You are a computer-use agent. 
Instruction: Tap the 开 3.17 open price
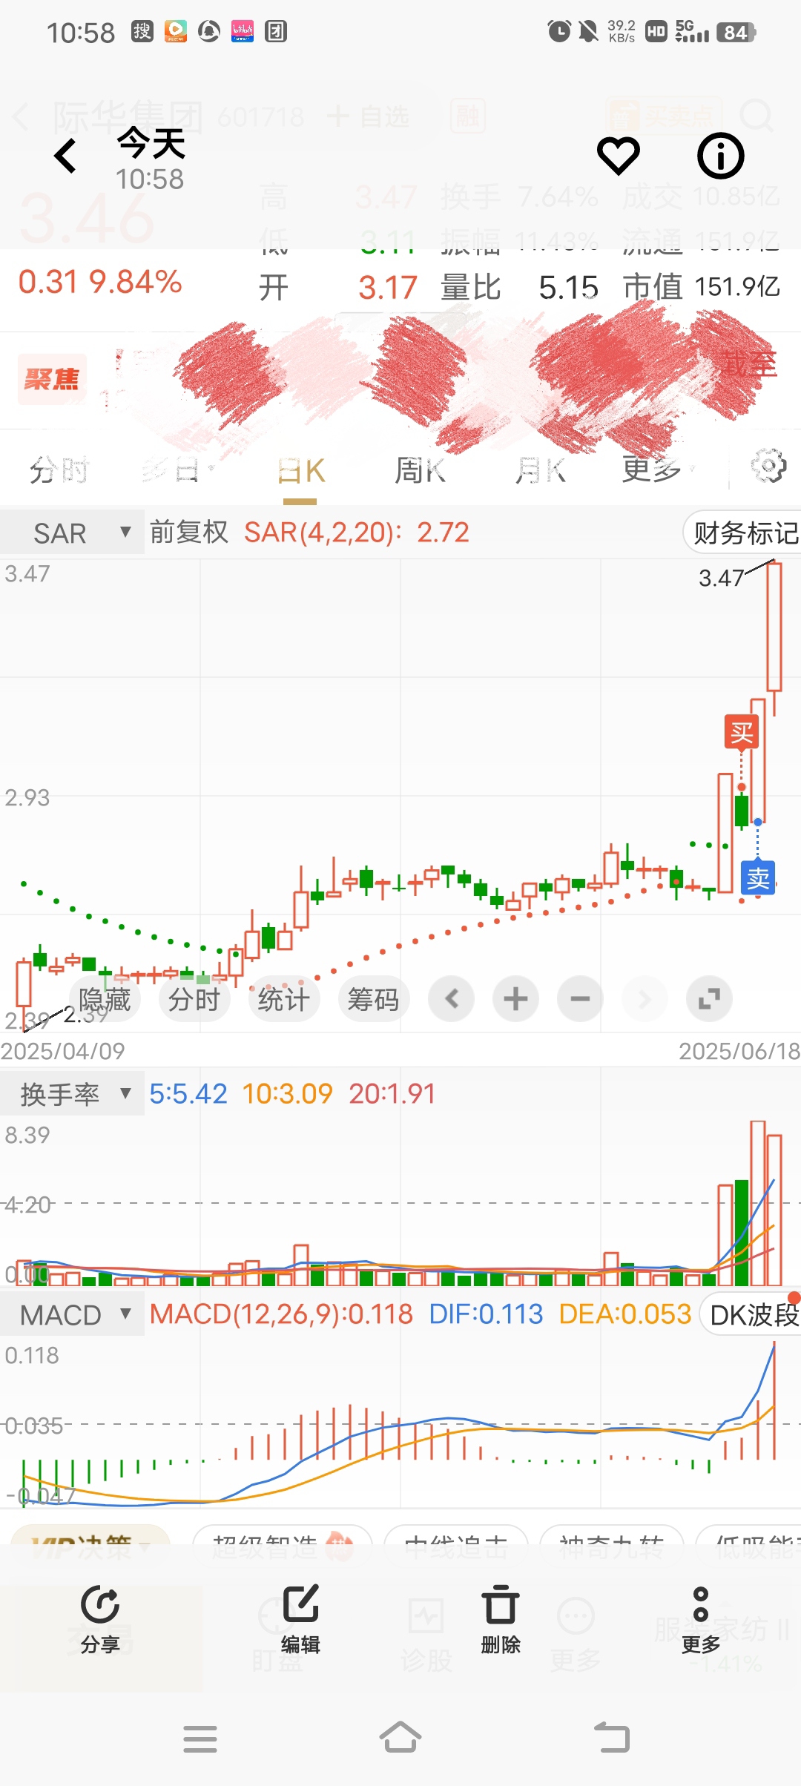click(x=337, y=287)
